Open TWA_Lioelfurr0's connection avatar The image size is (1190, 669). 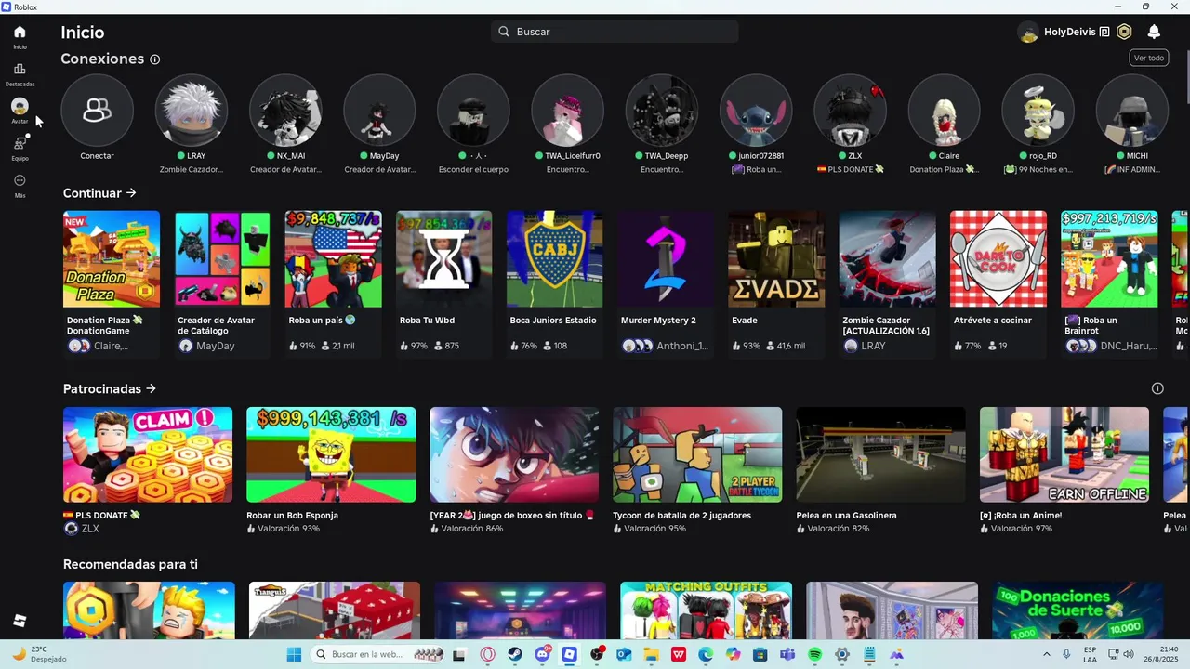click(567, 110)
